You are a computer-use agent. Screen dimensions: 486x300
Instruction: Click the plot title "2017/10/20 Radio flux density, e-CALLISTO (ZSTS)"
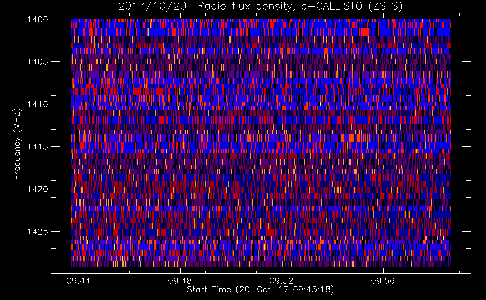pos(260,6)
